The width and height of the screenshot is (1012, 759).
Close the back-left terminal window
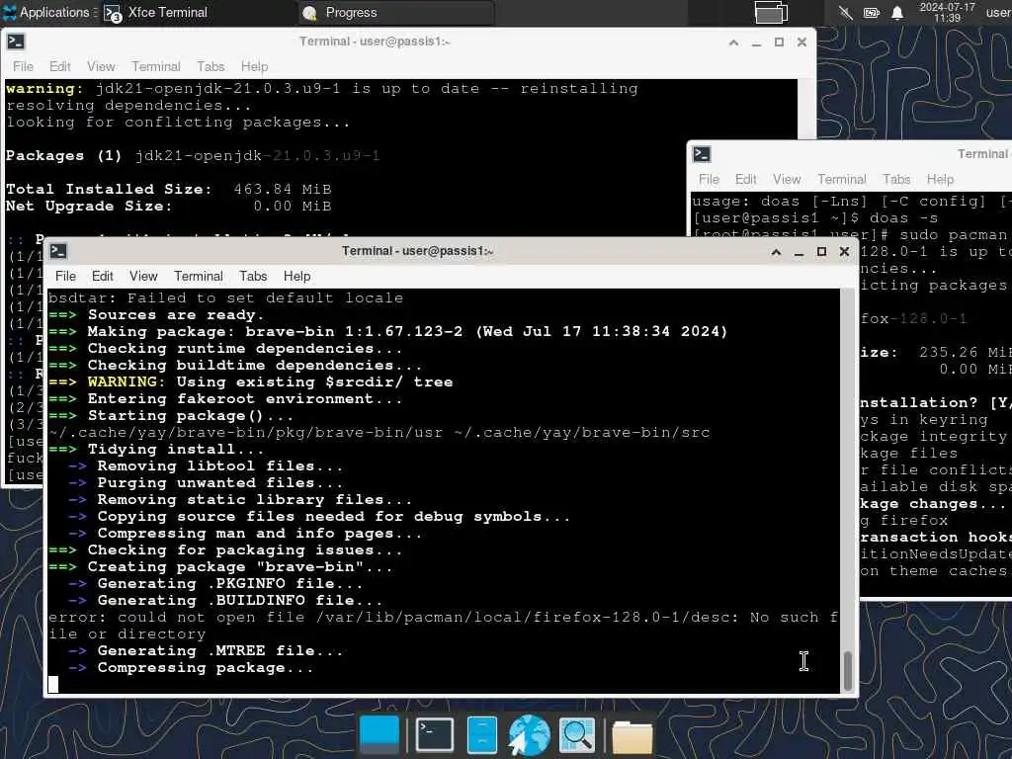(801, 42)
